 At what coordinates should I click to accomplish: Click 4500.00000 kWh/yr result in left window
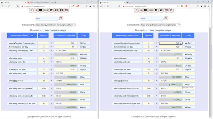pos(66,107)
